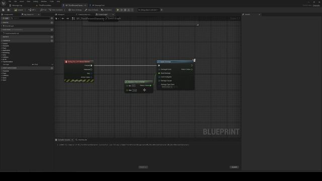The height and width of the screenshot is (181, 322).
Task: Close the My Blueprint tab
Action: tap(39, 15)
